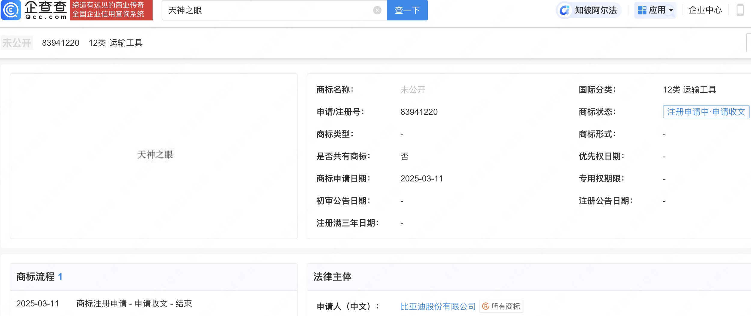Click the 12类 运输工具 classification value
The image size is (751, 316).
[x=689, y=90]
